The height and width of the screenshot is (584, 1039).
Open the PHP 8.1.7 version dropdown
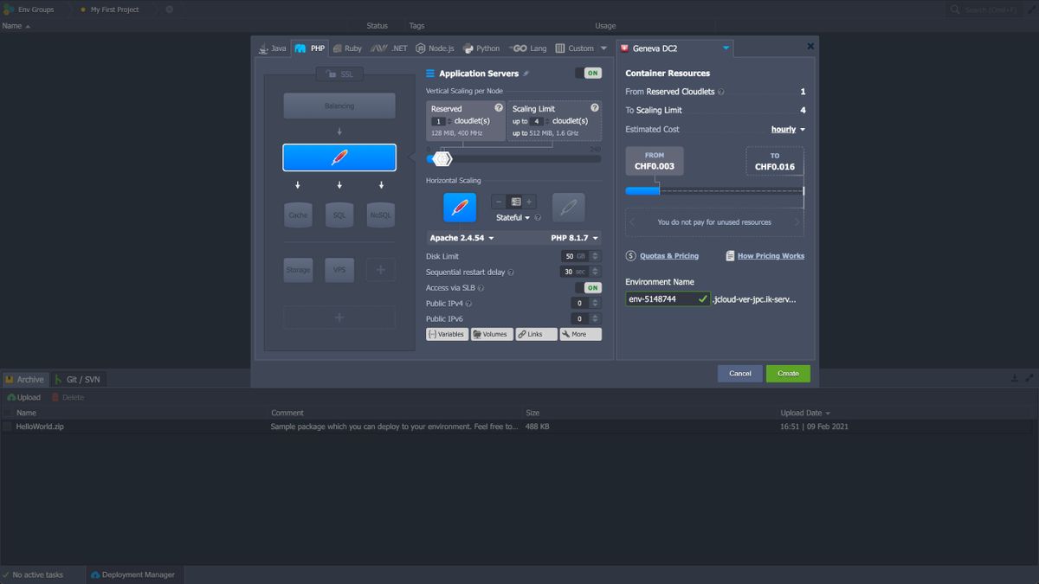(571, 237)
